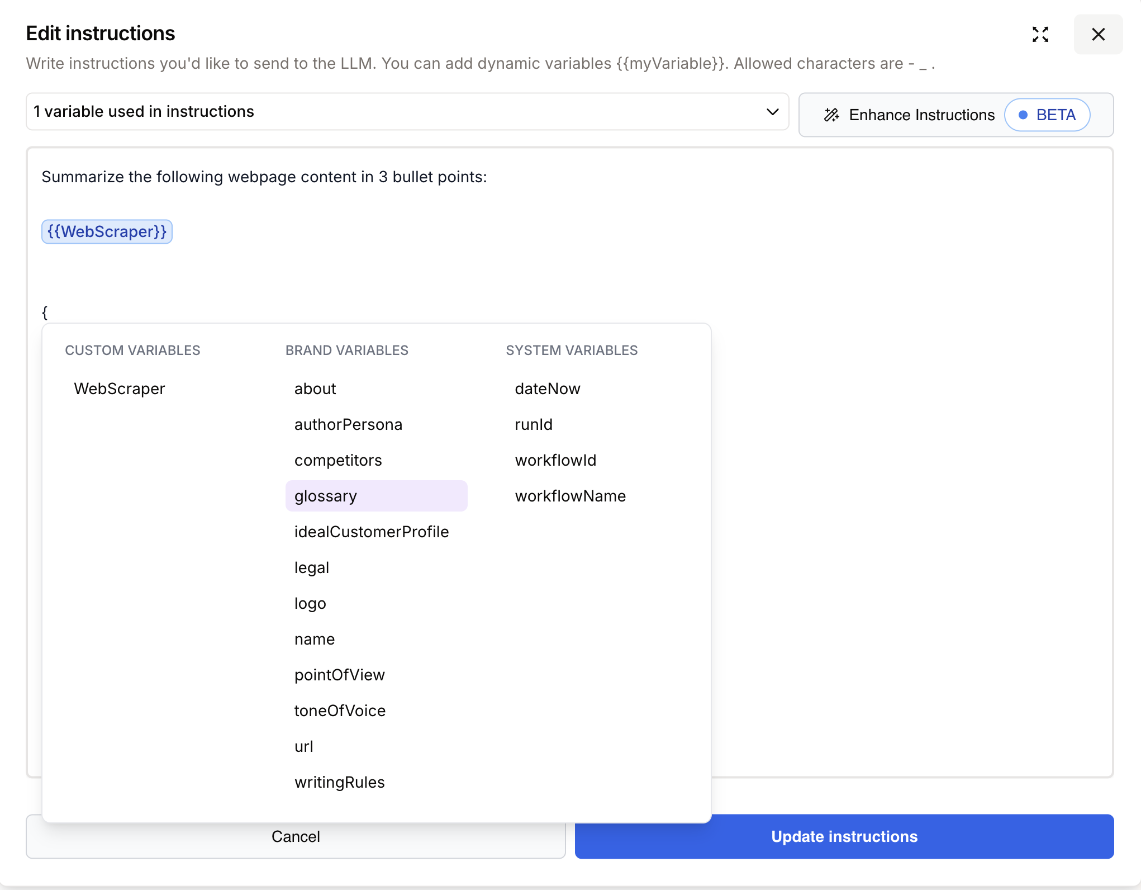Click the Update instructions button
Viewport: 1141px width, 890px height.
click(844, 836)
